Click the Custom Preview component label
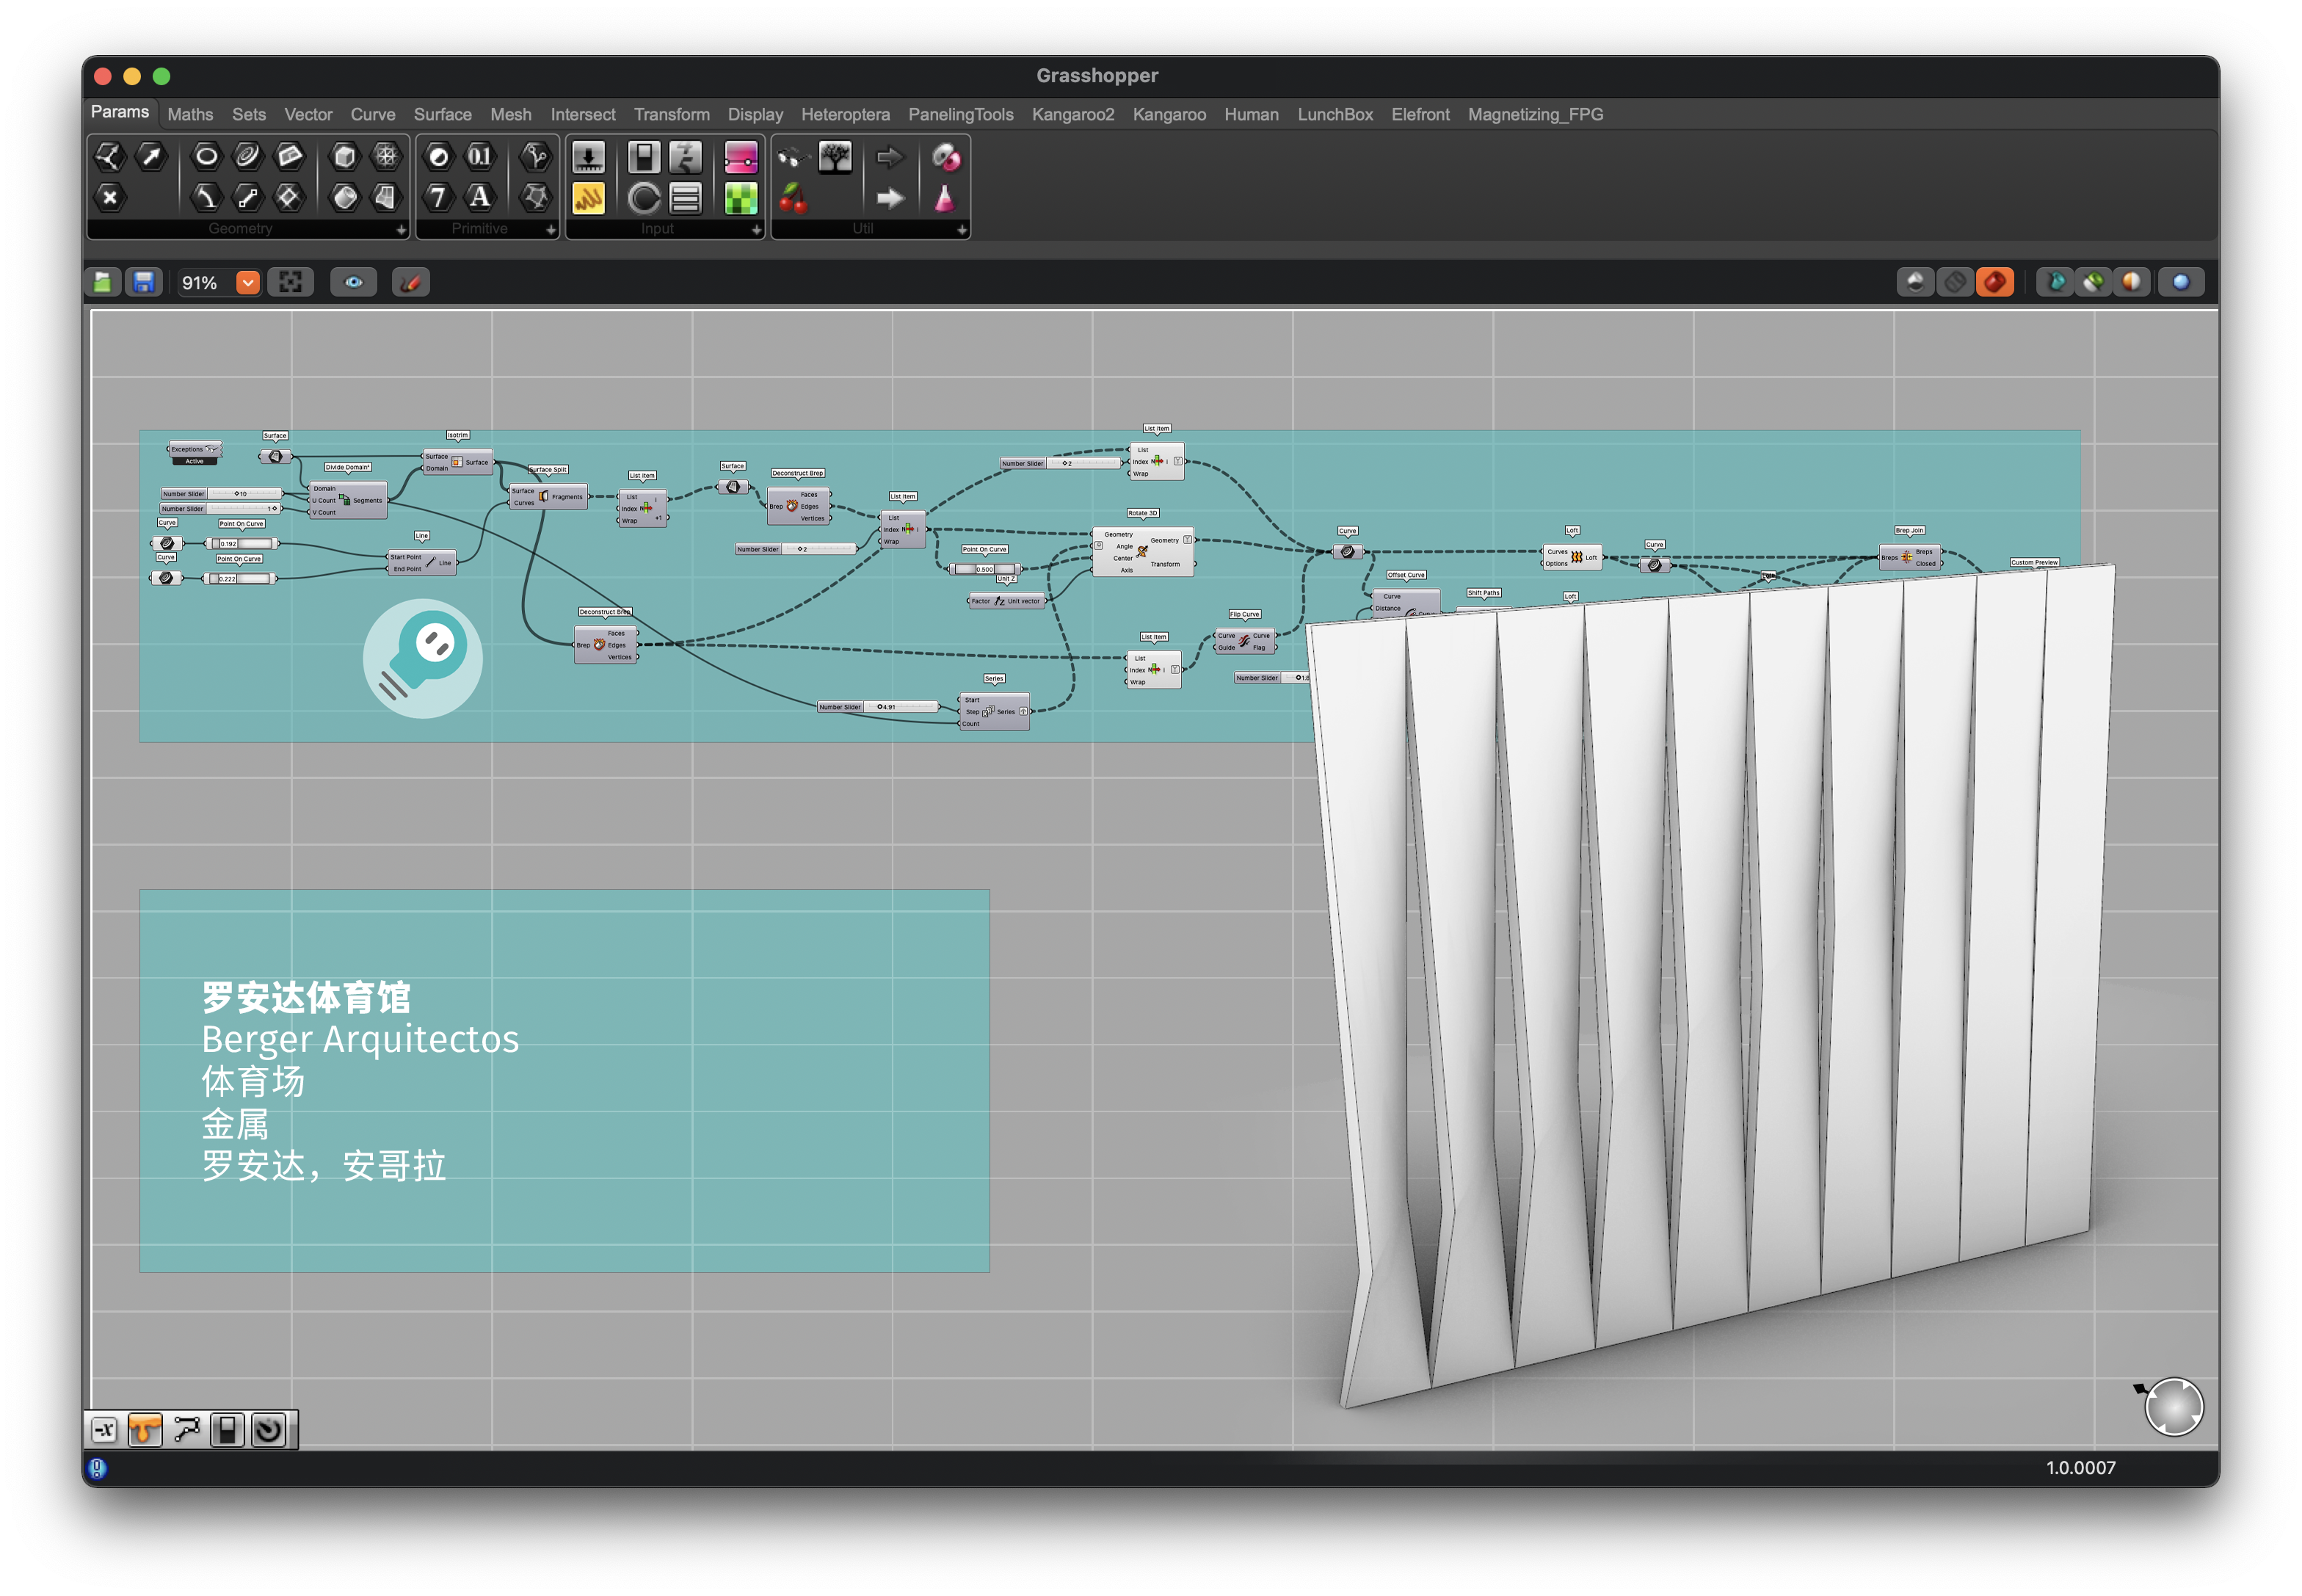This screenshot has height=1596, width=2302. click(x=2033, y=563)
